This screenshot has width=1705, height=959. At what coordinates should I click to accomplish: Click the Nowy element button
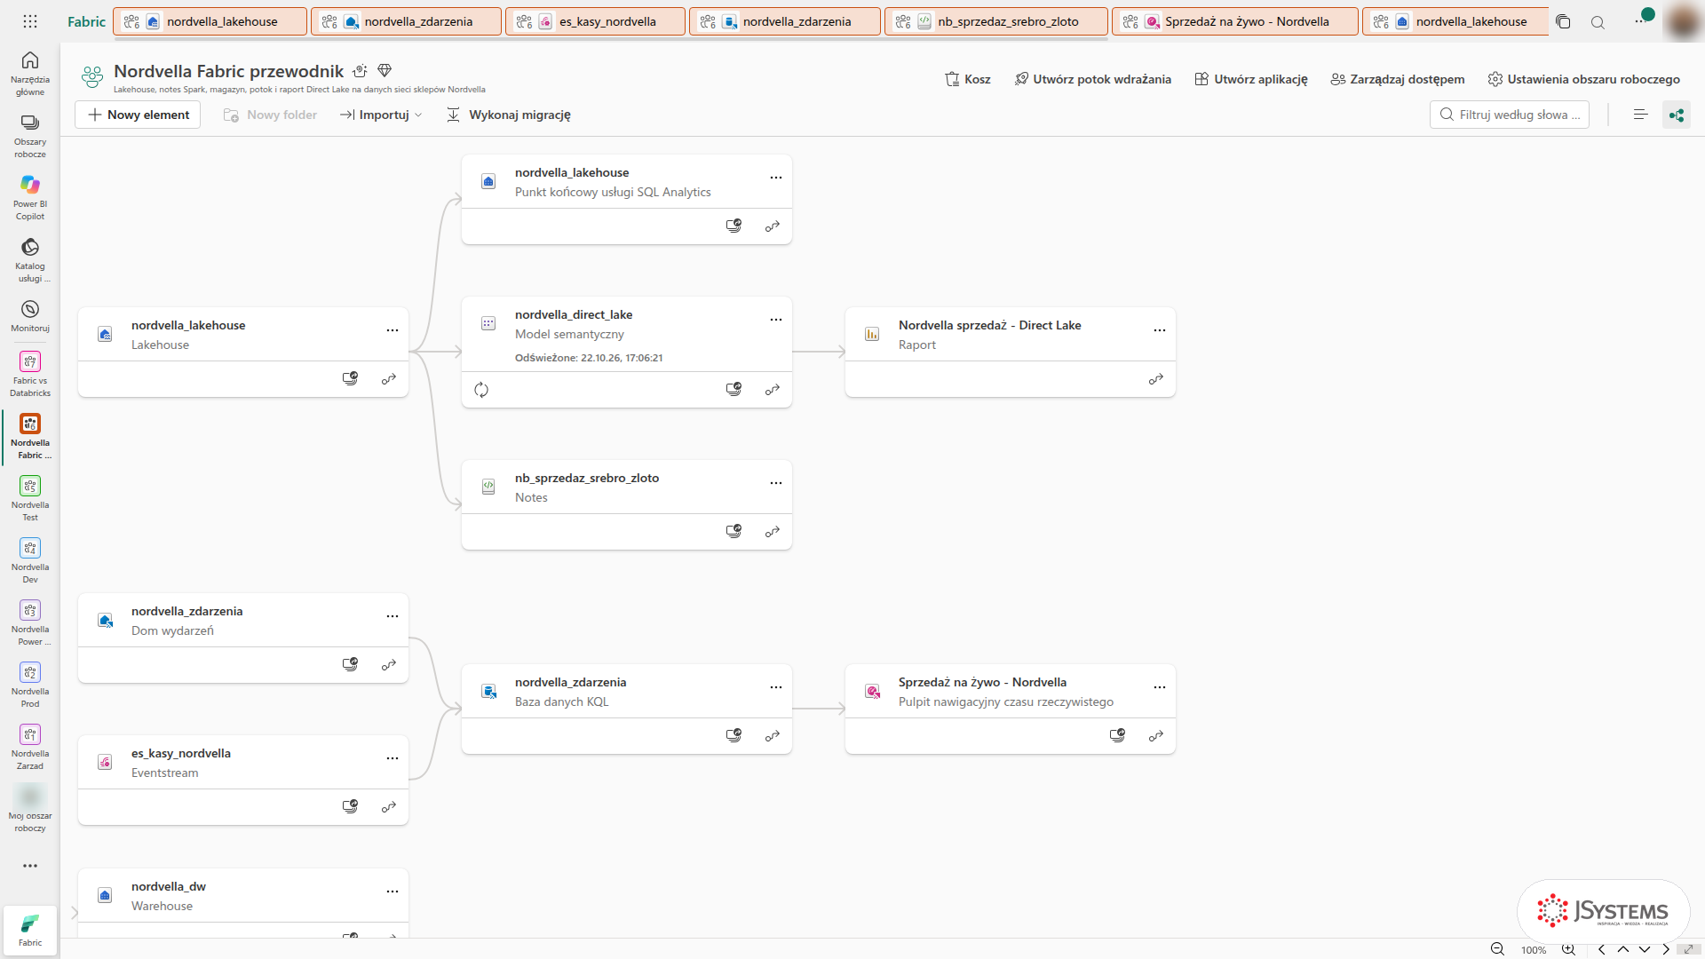pos(138,115)
